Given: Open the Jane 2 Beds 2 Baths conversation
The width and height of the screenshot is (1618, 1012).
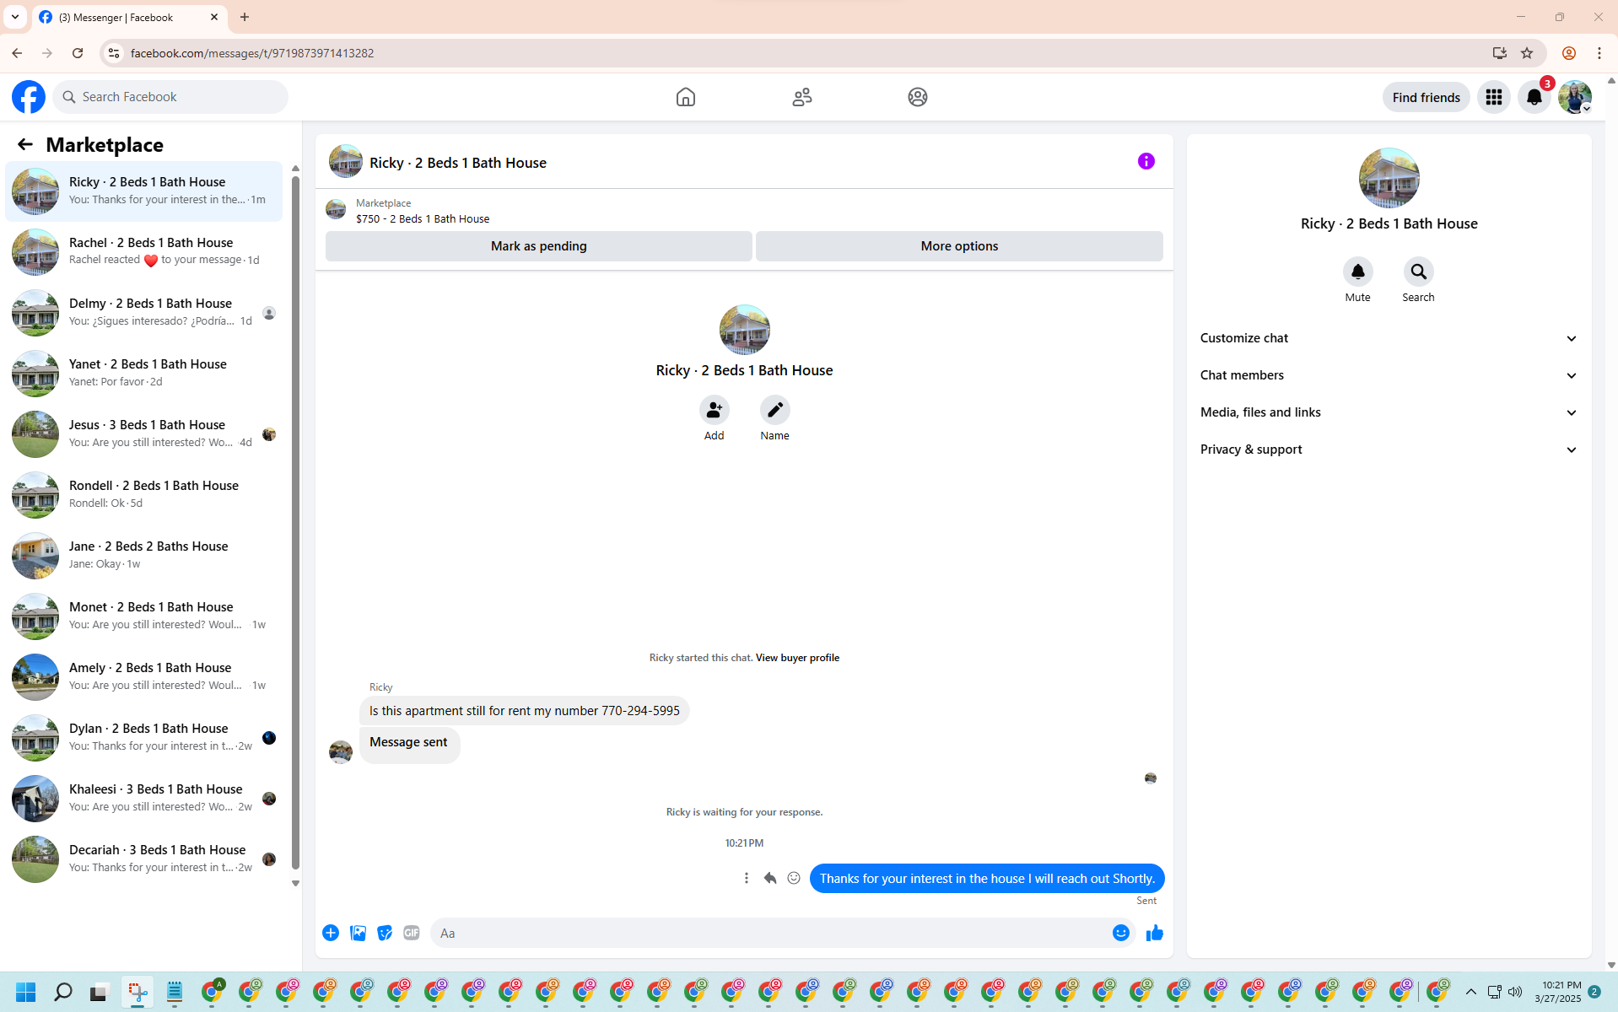Looking at the screenshot, I should point(144,556).
